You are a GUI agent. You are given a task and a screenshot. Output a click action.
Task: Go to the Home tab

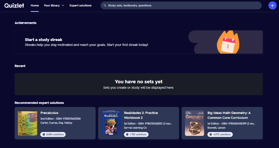coord(35,5)
